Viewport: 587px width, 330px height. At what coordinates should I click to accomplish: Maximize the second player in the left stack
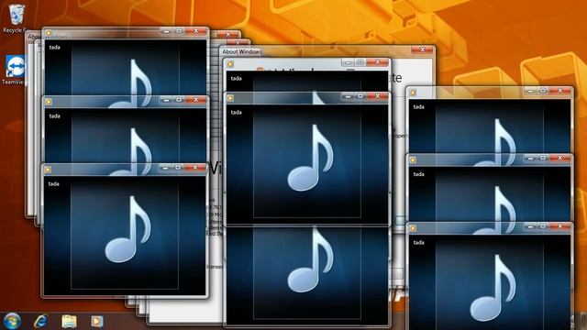[179, 100]
